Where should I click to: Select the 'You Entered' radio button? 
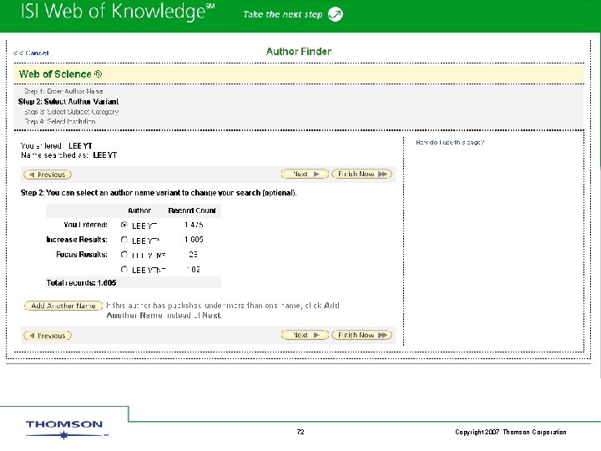tap(124, 225)
